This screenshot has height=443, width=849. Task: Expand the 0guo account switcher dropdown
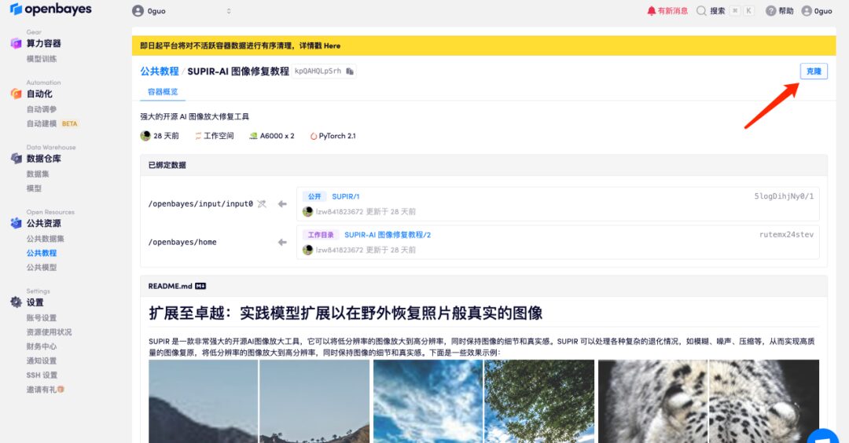click(x=229, y=11)
